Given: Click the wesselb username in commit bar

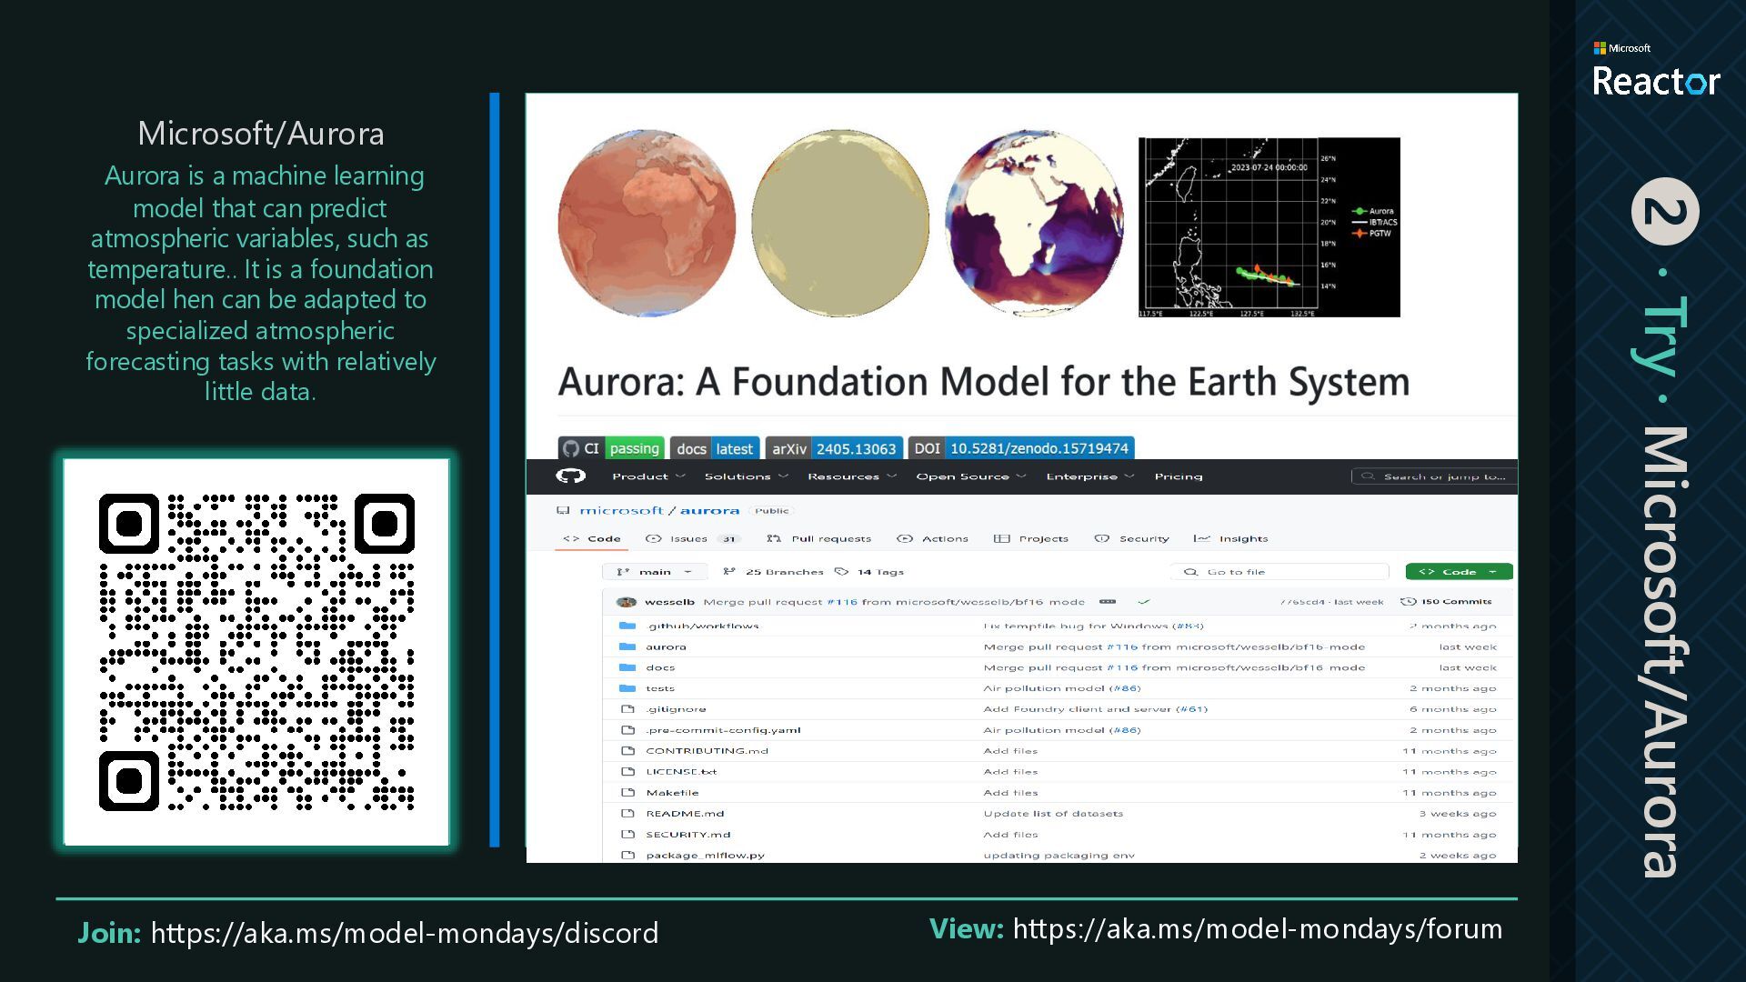Looking at the screenshot, I should coord(669,602).
